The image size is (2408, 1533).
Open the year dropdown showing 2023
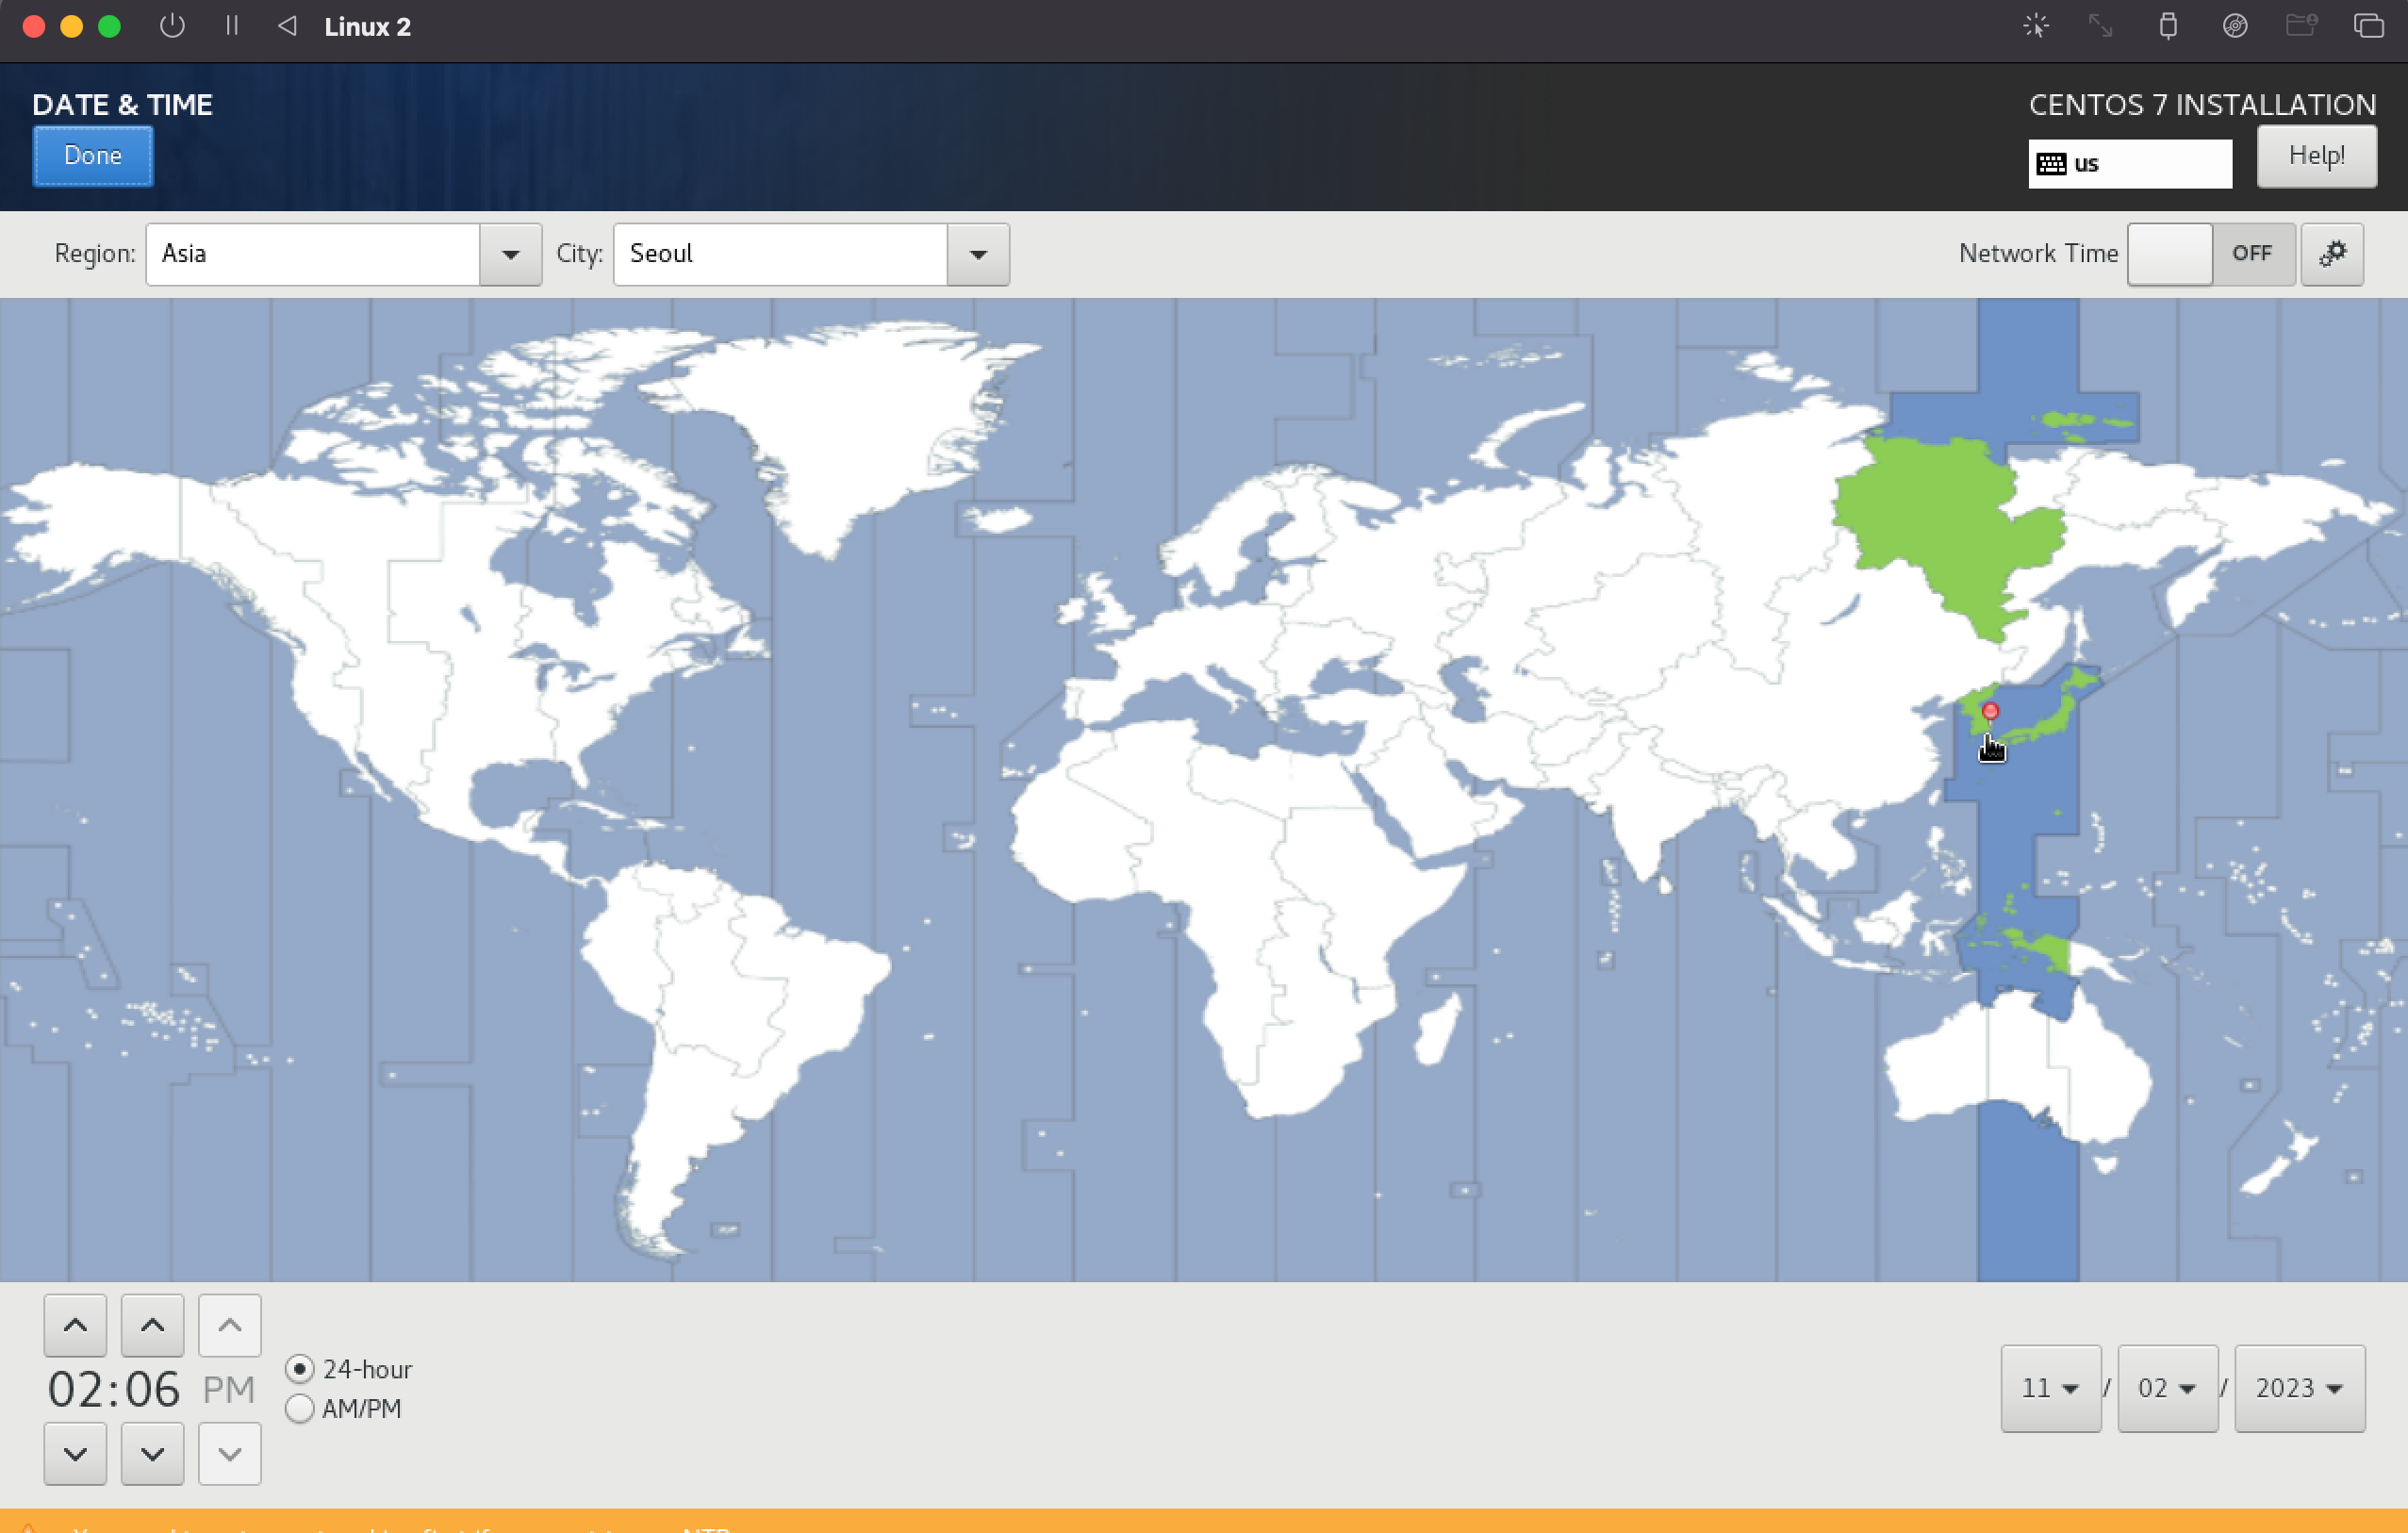[2299, 1388]
